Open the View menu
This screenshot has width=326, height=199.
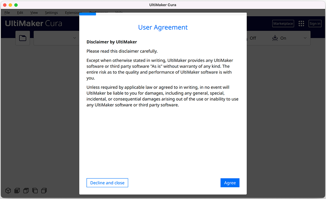coord(34,13)
